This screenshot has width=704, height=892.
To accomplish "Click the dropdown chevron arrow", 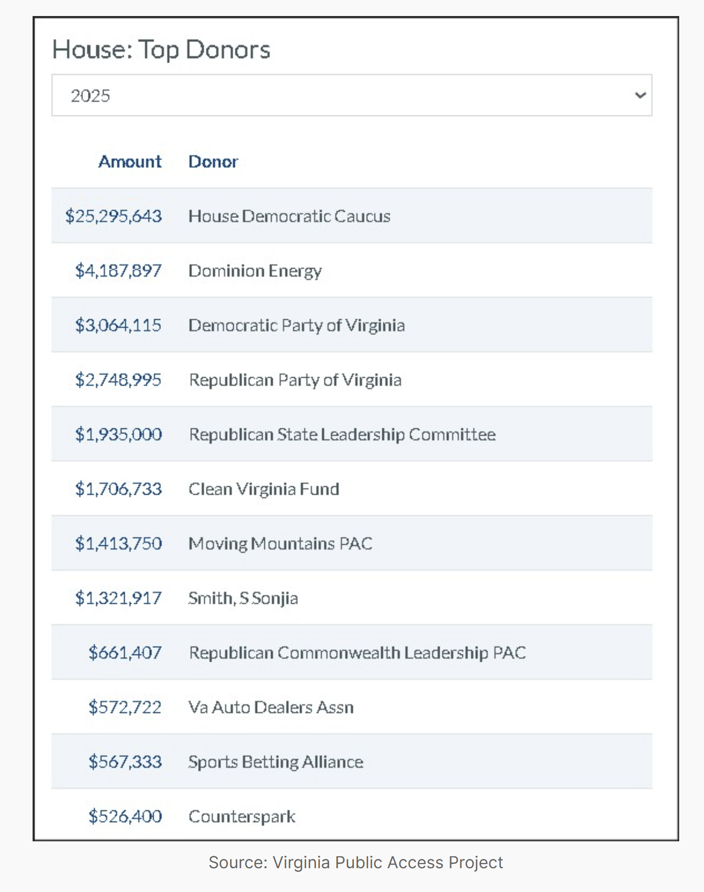I will point(640,95).
